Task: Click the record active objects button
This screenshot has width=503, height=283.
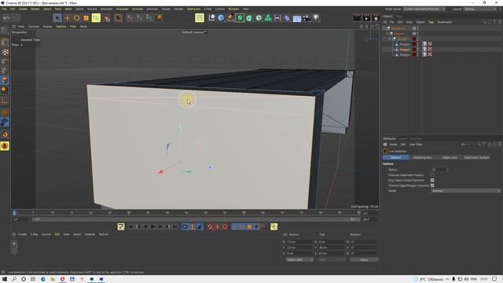Action: tap(210, 227)
